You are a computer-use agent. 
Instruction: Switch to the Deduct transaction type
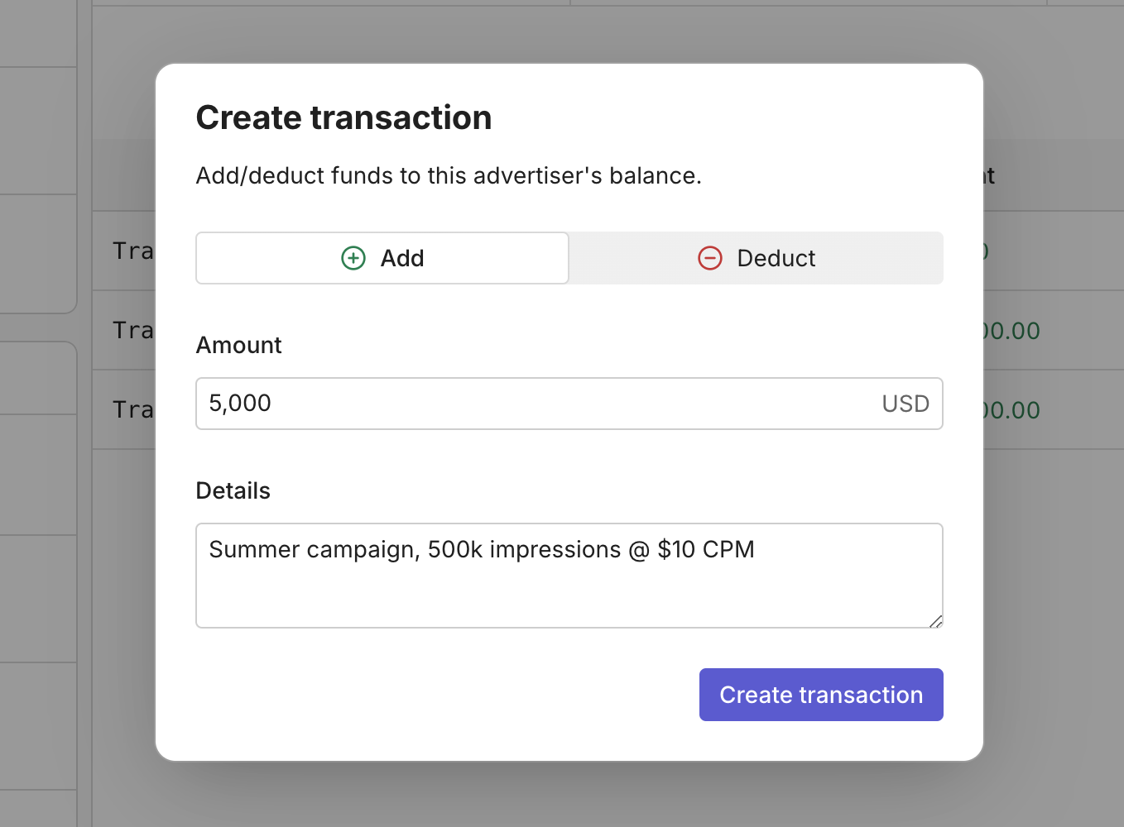757,258
